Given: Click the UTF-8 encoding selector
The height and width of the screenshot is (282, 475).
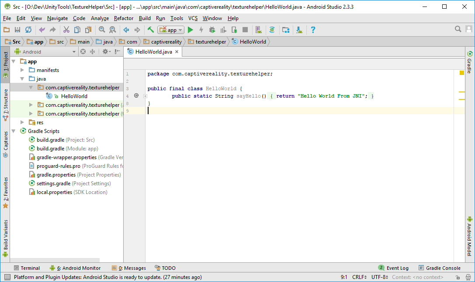Looking at the screenshot, I should 380,277.
